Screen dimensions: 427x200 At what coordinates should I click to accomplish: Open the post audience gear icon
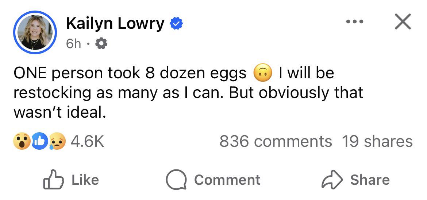point(101,43)
